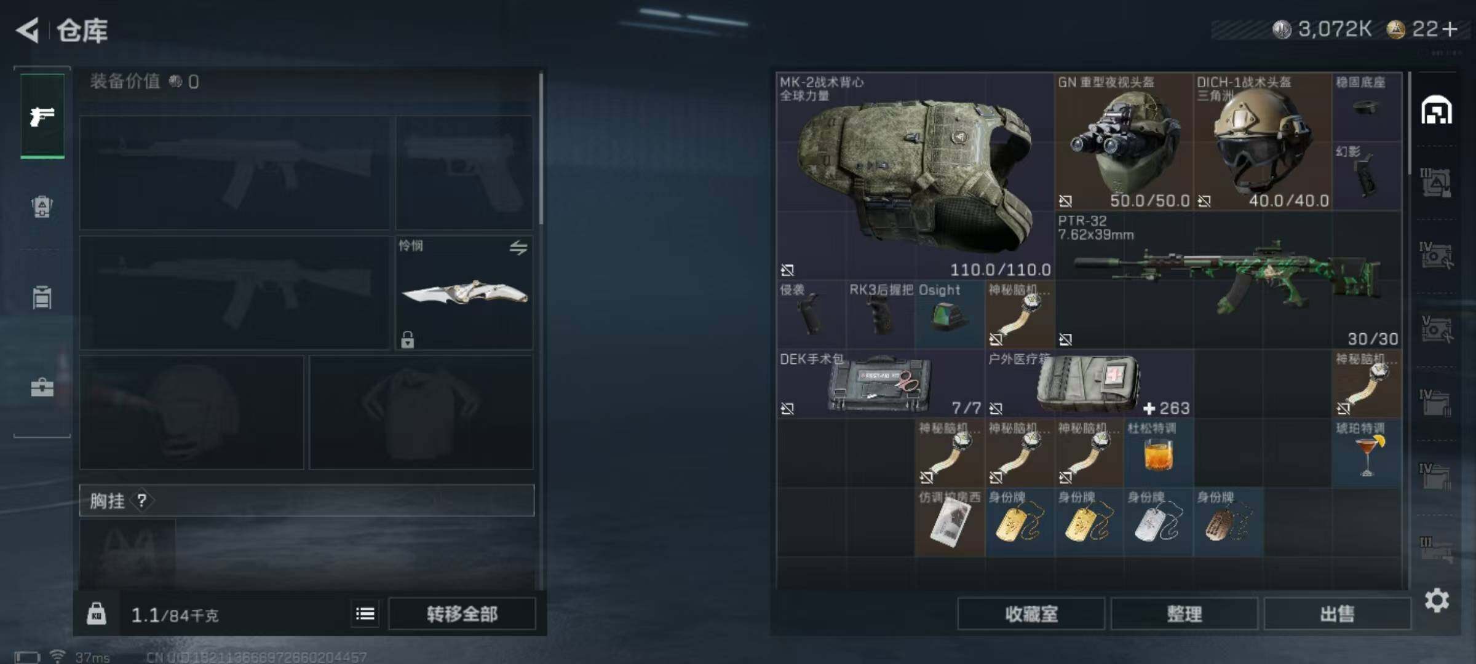Open the settings gear in the stash panel
Viewport: 1476px width, 664px height.
point(1437,600)
